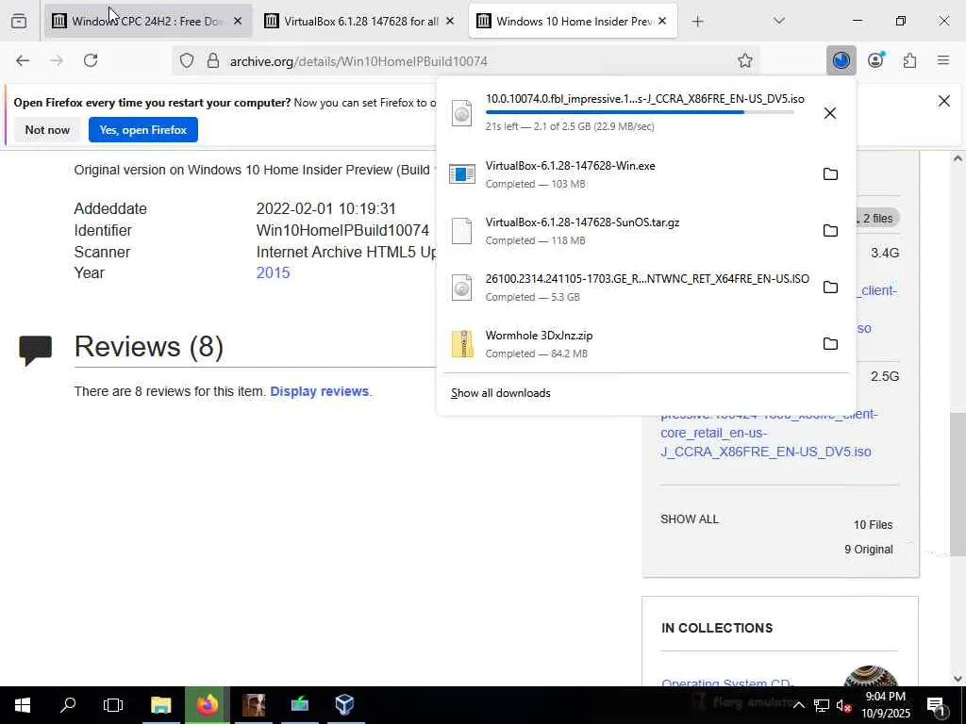Open Windows Start menu
Viewport: 966px width, 724px height.
[x=23, y=704]
